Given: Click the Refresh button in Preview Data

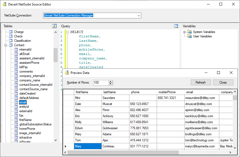Looking at the screenshot, I should coord(201,82).
